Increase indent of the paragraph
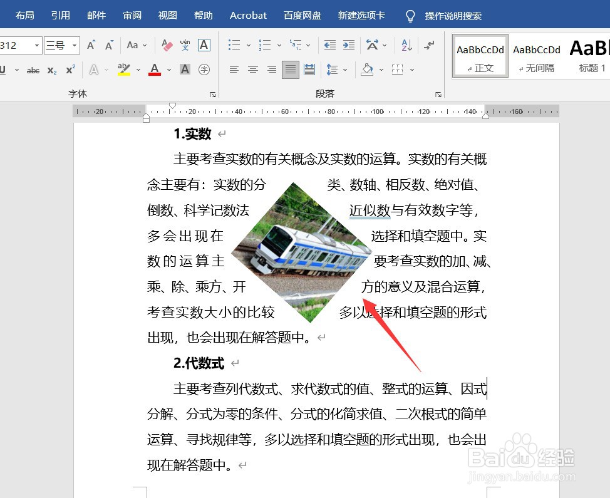 point(348,44)
